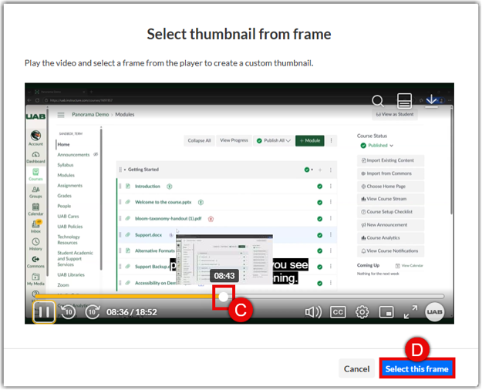Open the Inbox icon with badge
This screenshot has width=482, height=390.
tap(35, 227)
